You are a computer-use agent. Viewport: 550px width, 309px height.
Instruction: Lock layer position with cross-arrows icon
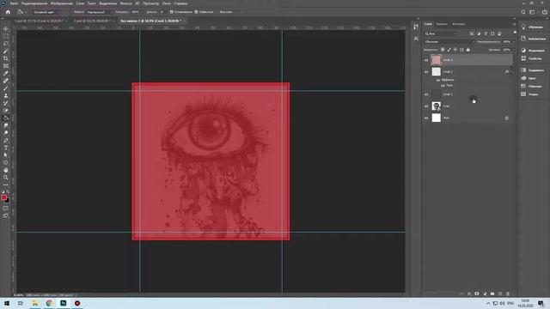point(455,50)
